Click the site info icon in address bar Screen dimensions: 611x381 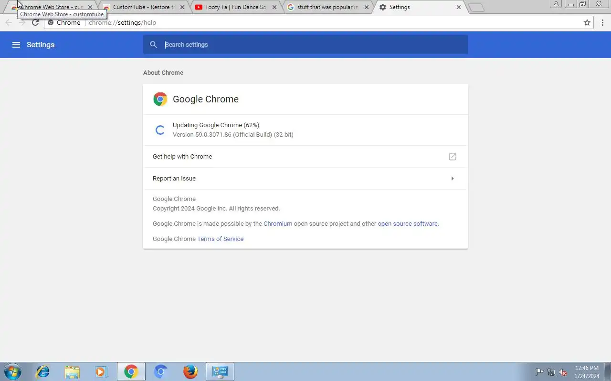[51, 22]
